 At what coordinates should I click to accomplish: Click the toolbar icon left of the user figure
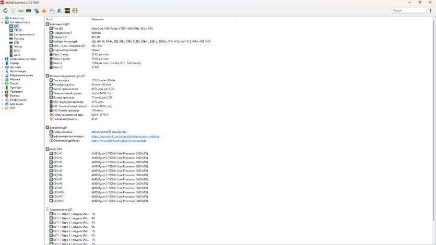(x=52, y=10)
